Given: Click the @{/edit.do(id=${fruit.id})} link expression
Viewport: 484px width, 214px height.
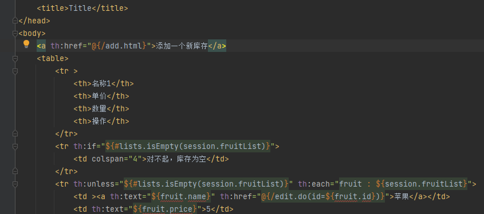Looking at the screenshot, I should [x=323, y=196].
